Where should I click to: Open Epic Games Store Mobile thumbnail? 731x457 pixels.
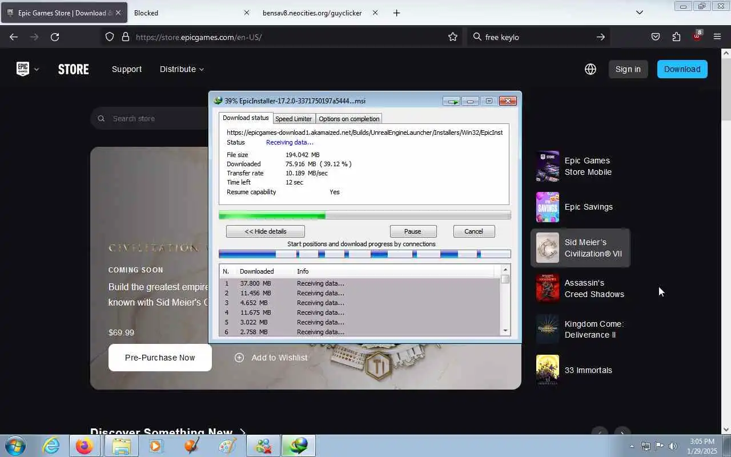547,166
